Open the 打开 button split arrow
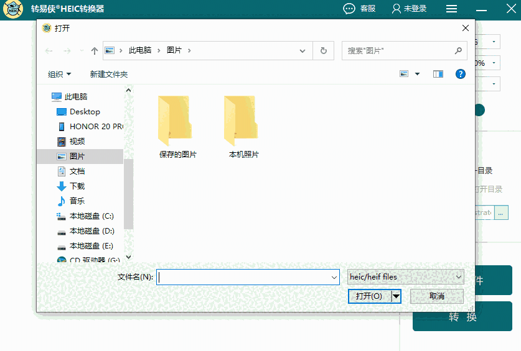This screenshot has height=351, width=521. [396, 296]
